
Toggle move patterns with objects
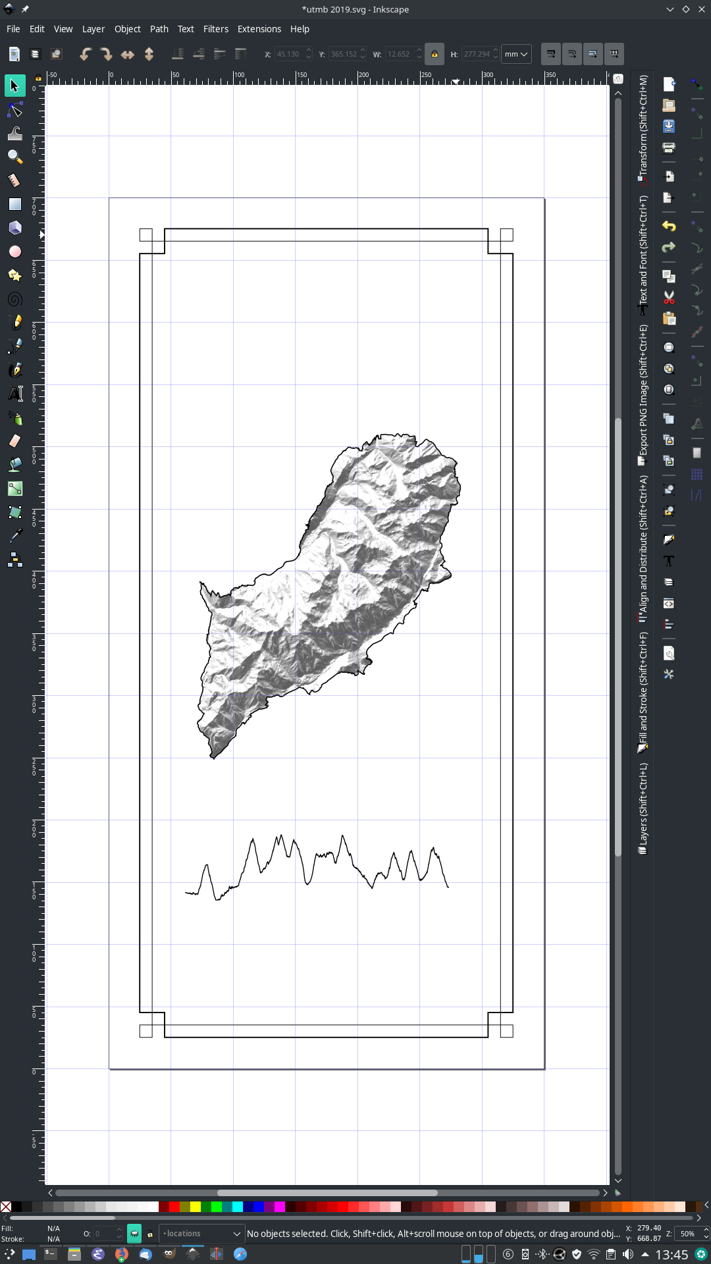614,54
